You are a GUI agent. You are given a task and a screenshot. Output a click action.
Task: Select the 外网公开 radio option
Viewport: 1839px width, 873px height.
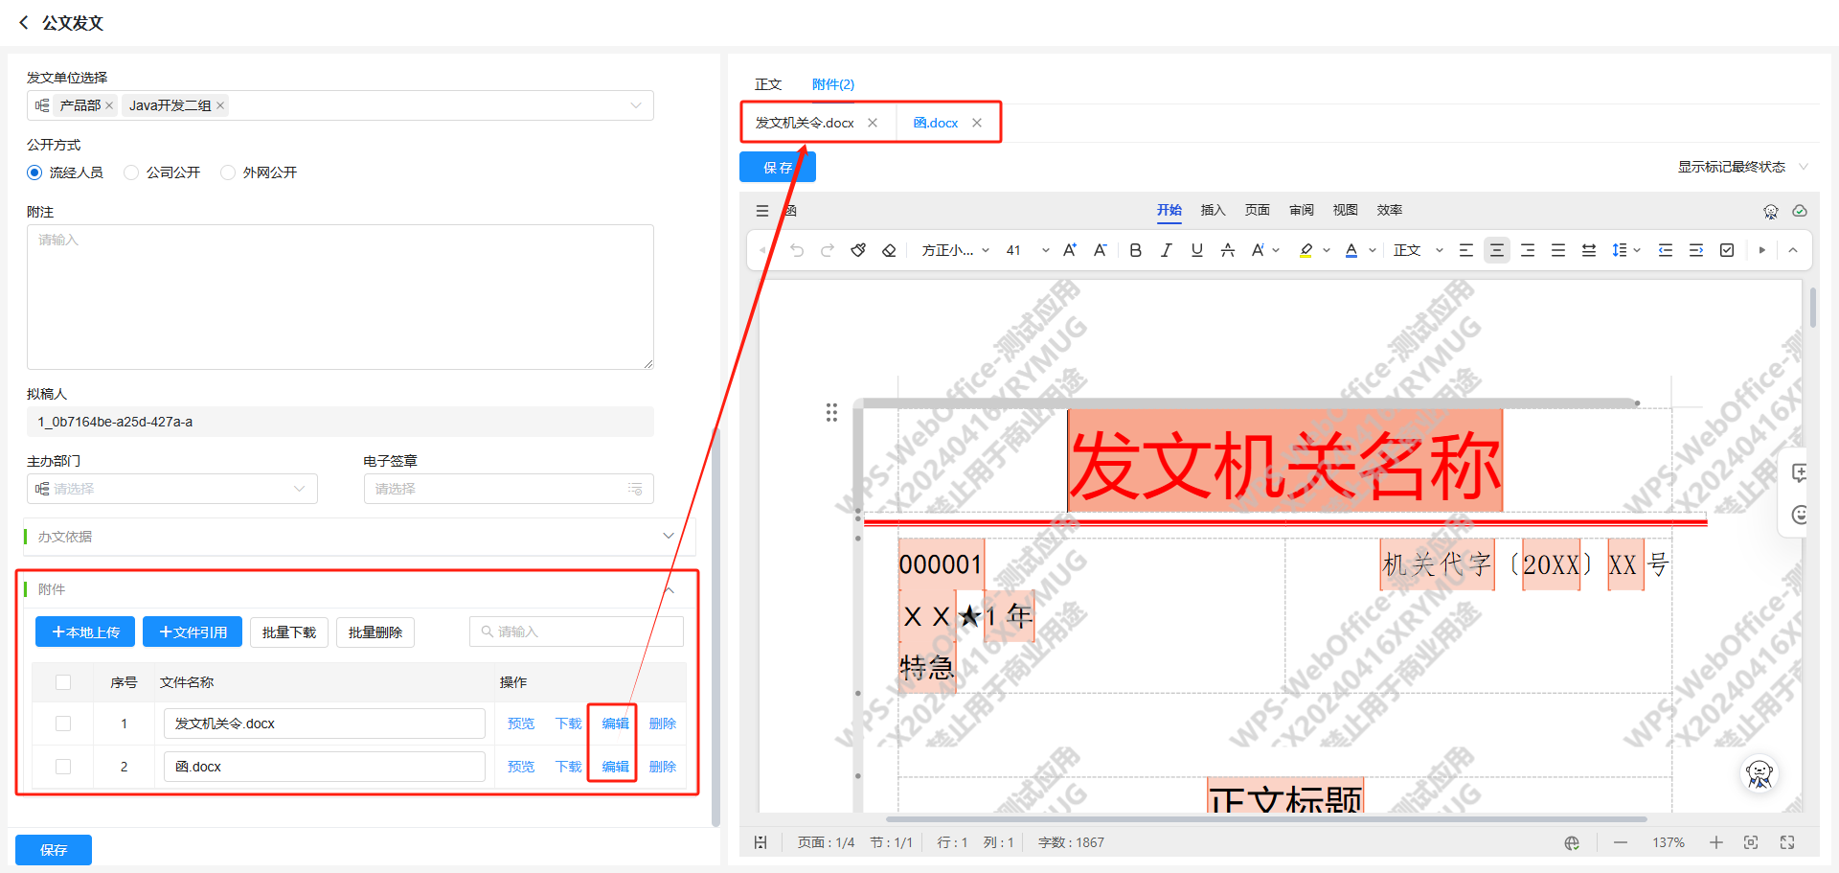tap(228, 172)
